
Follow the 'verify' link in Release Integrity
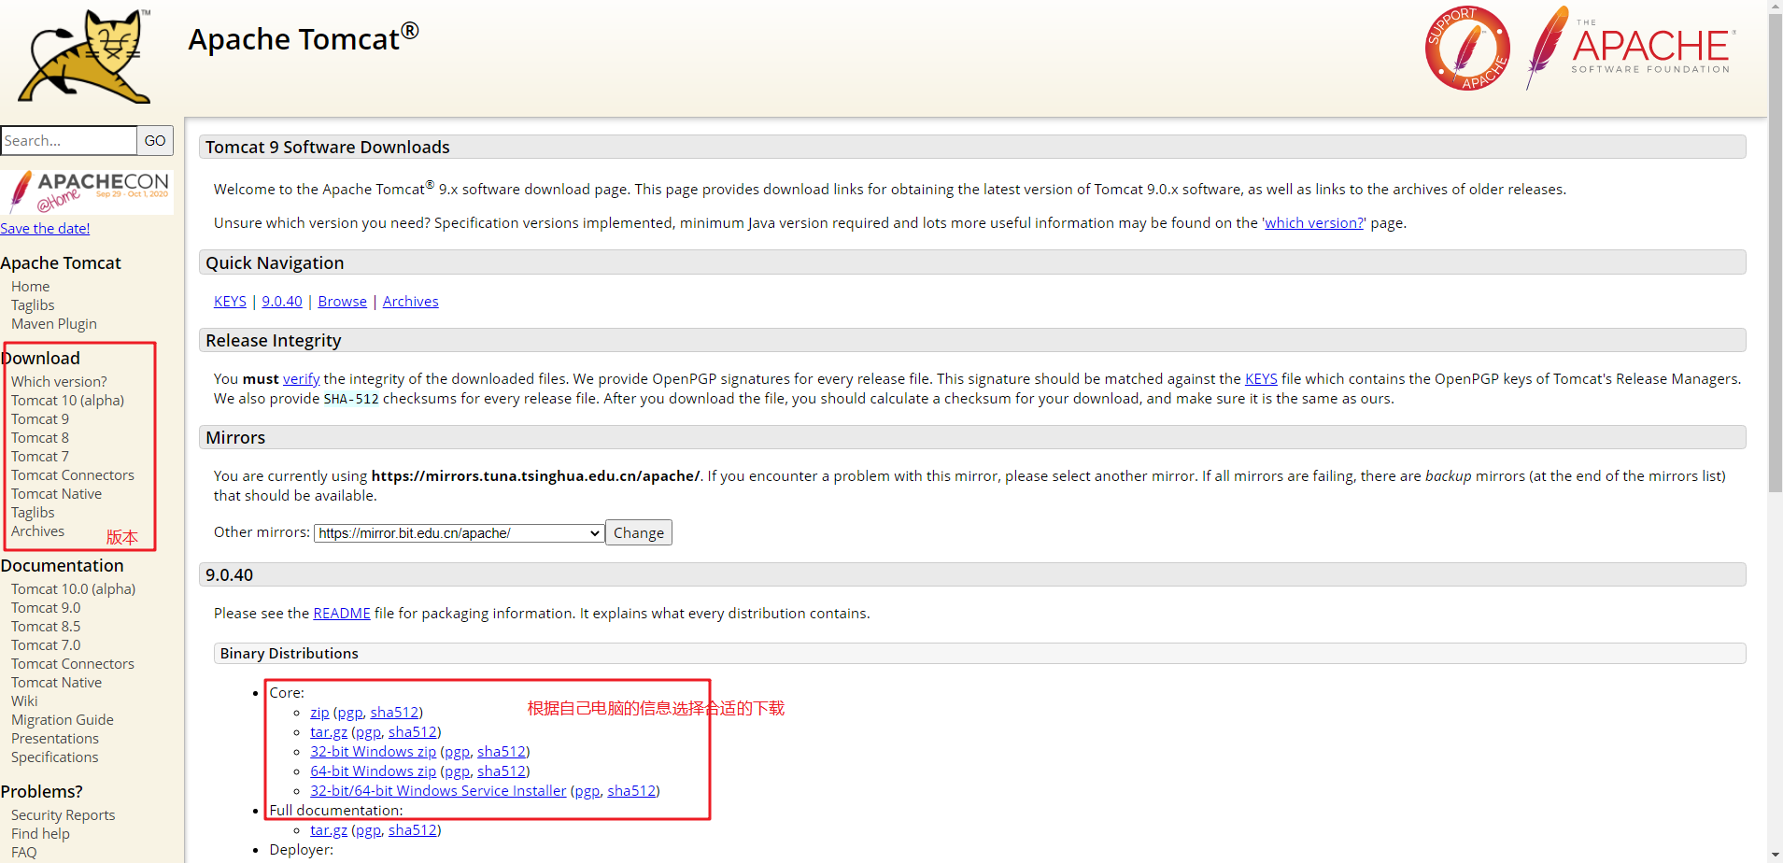(302, 379)
